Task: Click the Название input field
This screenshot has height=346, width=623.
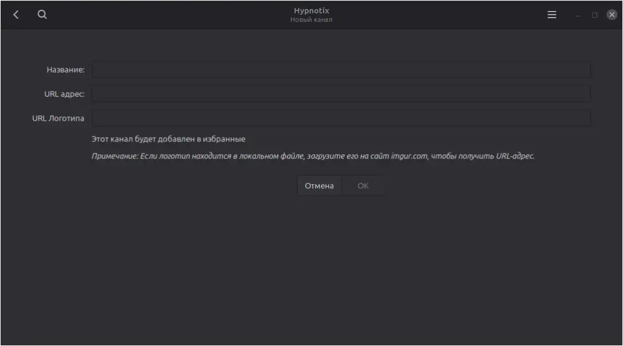Action: pyautogui.click(x=341, y=69)
